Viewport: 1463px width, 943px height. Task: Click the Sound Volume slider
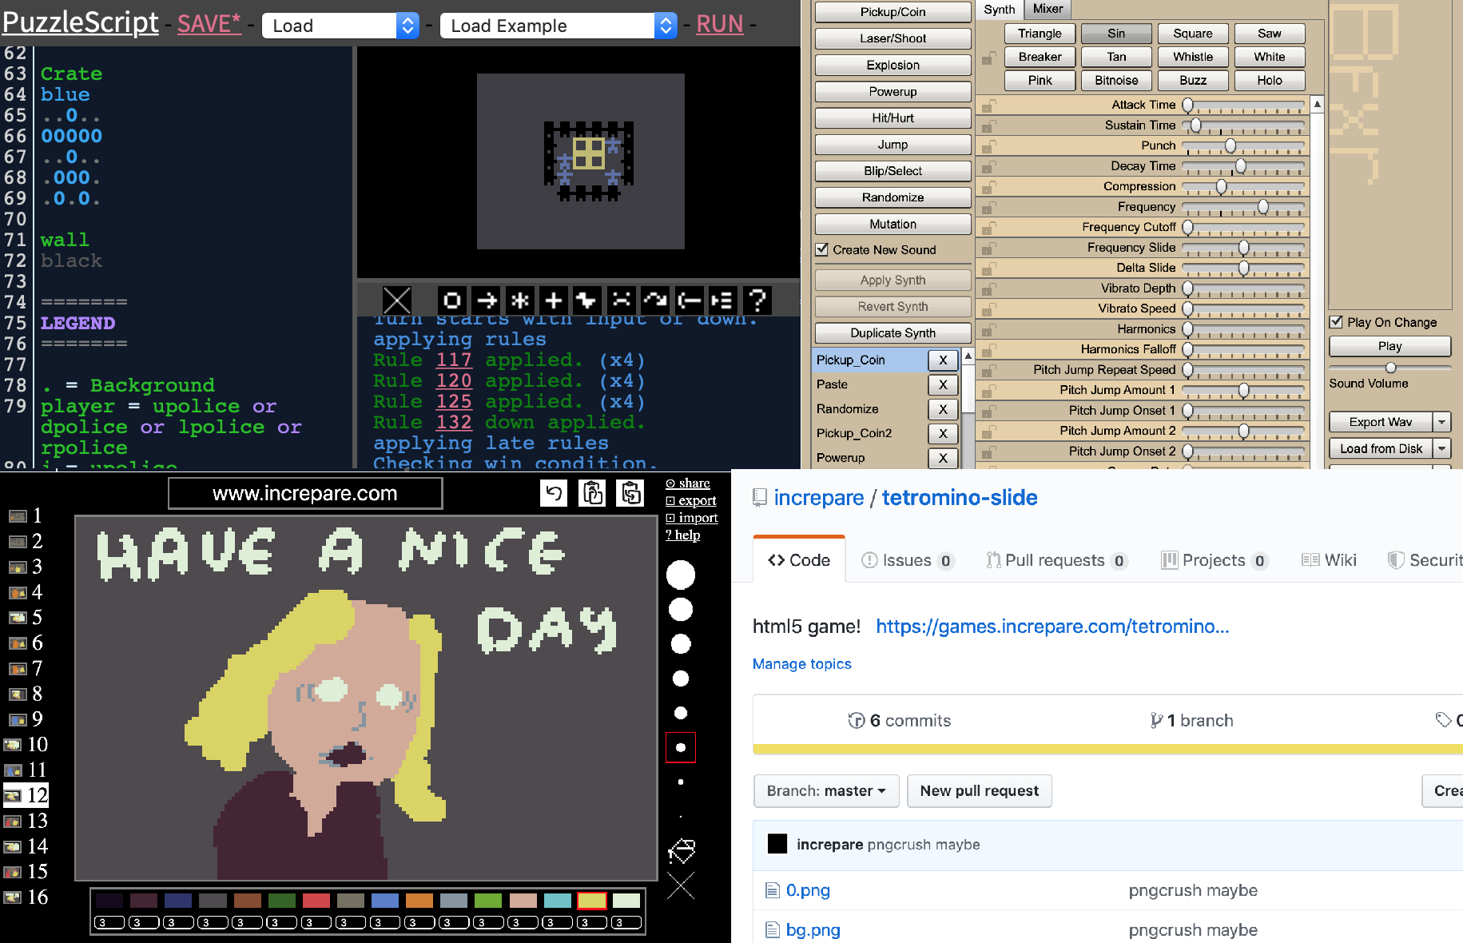[x=1390, y=368]
